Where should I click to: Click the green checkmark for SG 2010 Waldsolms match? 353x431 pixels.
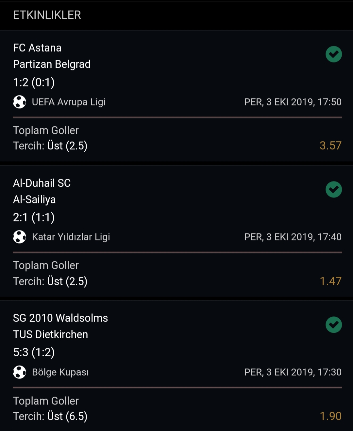[x=334, y=325]
